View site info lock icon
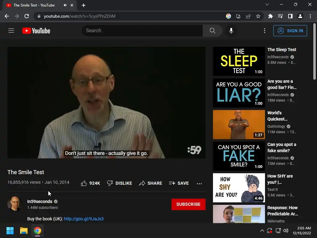 pyautogui.click(x=39, y=16)
